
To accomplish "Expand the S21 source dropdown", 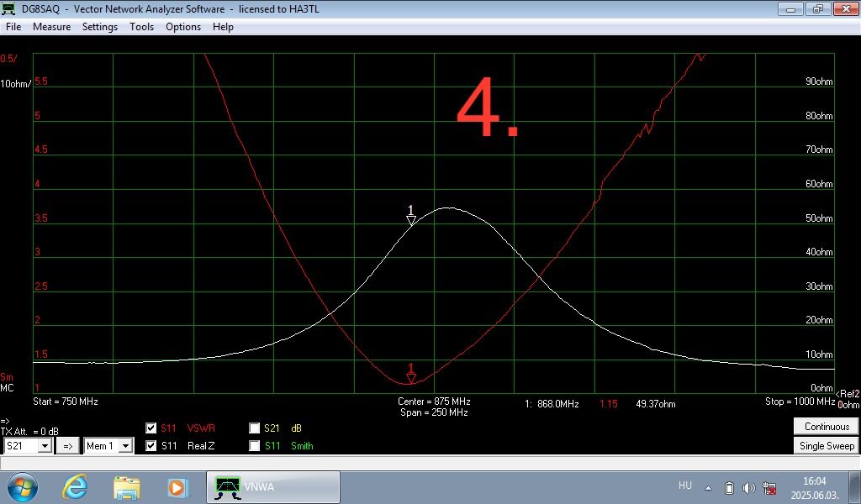I will [45, 446].
